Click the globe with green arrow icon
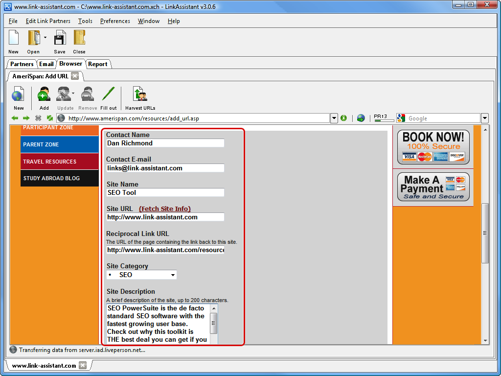Image resolution: width=501 pixels, height=376 pixels. point(361,118)
